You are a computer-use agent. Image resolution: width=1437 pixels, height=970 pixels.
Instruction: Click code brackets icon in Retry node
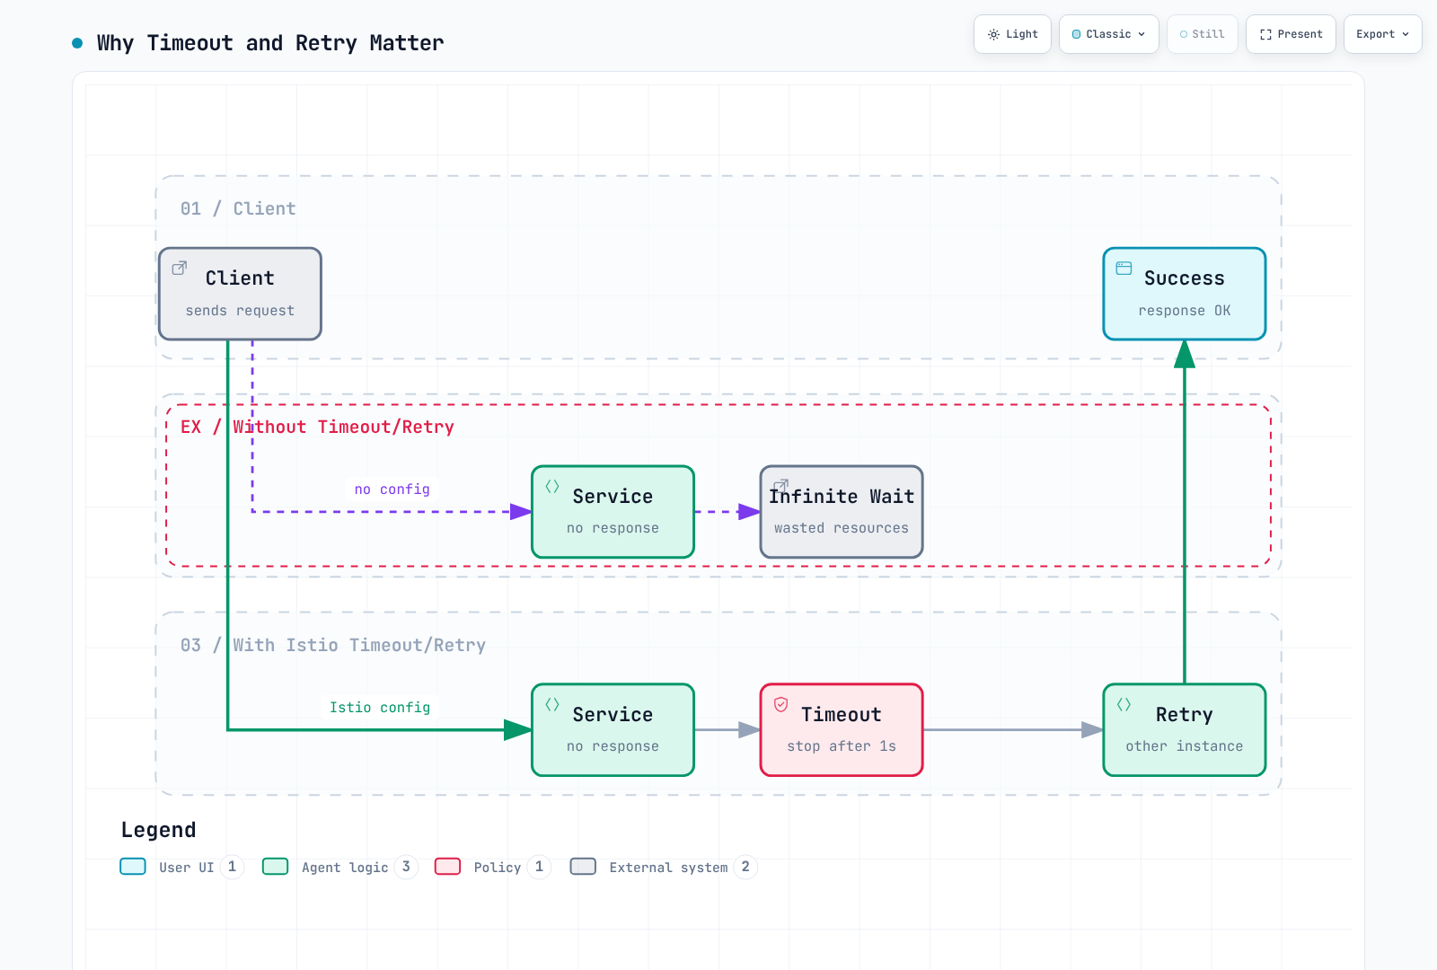(x=1124, y=704)
